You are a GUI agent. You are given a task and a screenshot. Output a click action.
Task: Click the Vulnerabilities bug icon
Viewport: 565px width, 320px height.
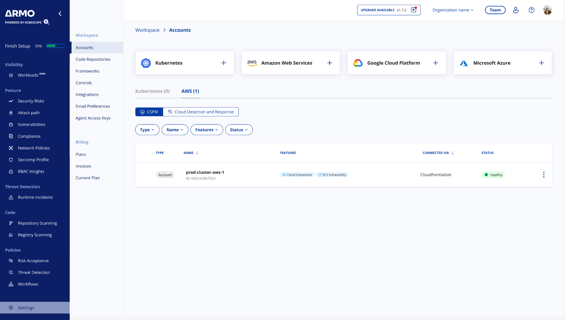(11, 124)
